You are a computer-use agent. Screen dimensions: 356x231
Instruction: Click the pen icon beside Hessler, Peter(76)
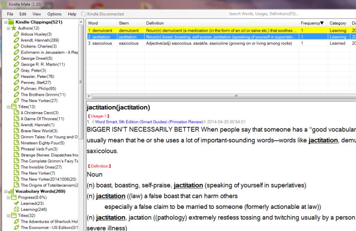(x=16, y=77)
